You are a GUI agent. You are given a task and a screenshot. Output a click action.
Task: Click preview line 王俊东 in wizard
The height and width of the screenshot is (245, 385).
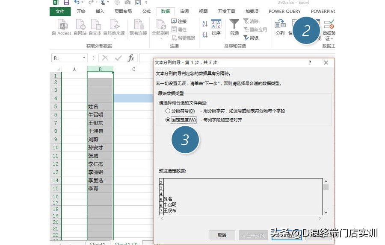coord(170,210)
